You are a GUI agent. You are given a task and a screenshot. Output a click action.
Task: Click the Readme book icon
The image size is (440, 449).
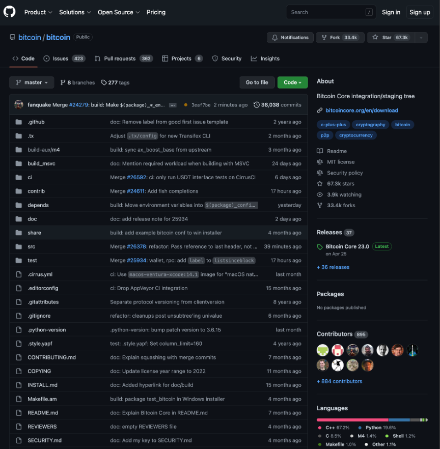(x=320, y=151)
